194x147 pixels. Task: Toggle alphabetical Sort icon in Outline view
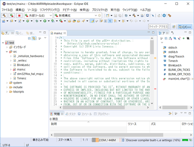point(170,39)
